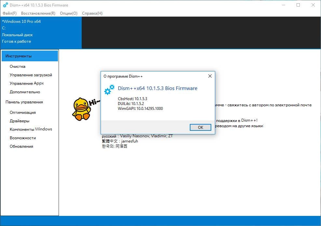This screenshot has height=226, width=321.
Task: Click the 한국의 translator line
Action: click(x=115, y=146)
